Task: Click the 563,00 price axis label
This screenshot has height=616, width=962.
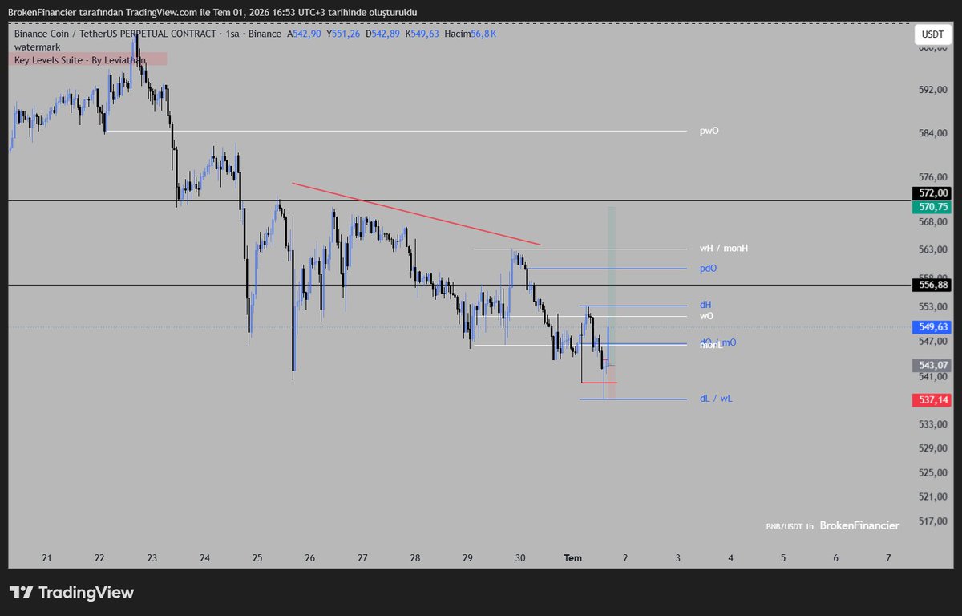Action: [x=933, y=249]
